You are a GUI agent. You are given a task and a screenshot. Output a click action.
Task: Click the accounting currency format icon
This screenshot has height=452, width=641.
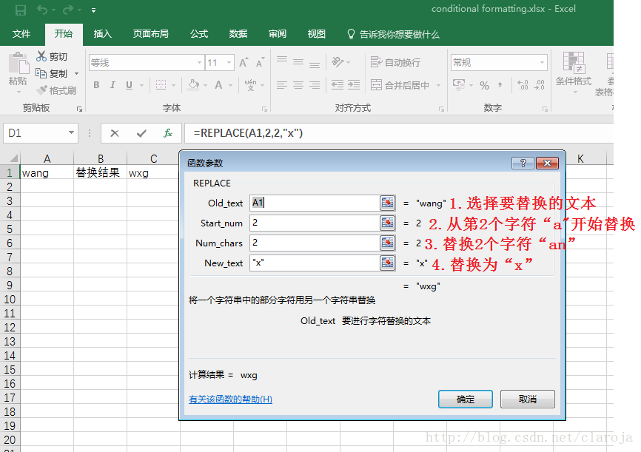pos(459,85)
